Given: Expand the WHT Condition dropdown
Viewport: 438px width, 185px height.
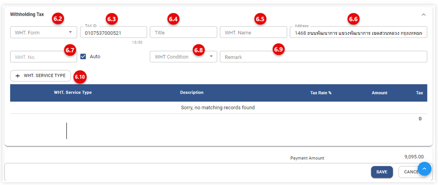Looking at the screenshot, I should coord(211,56).
